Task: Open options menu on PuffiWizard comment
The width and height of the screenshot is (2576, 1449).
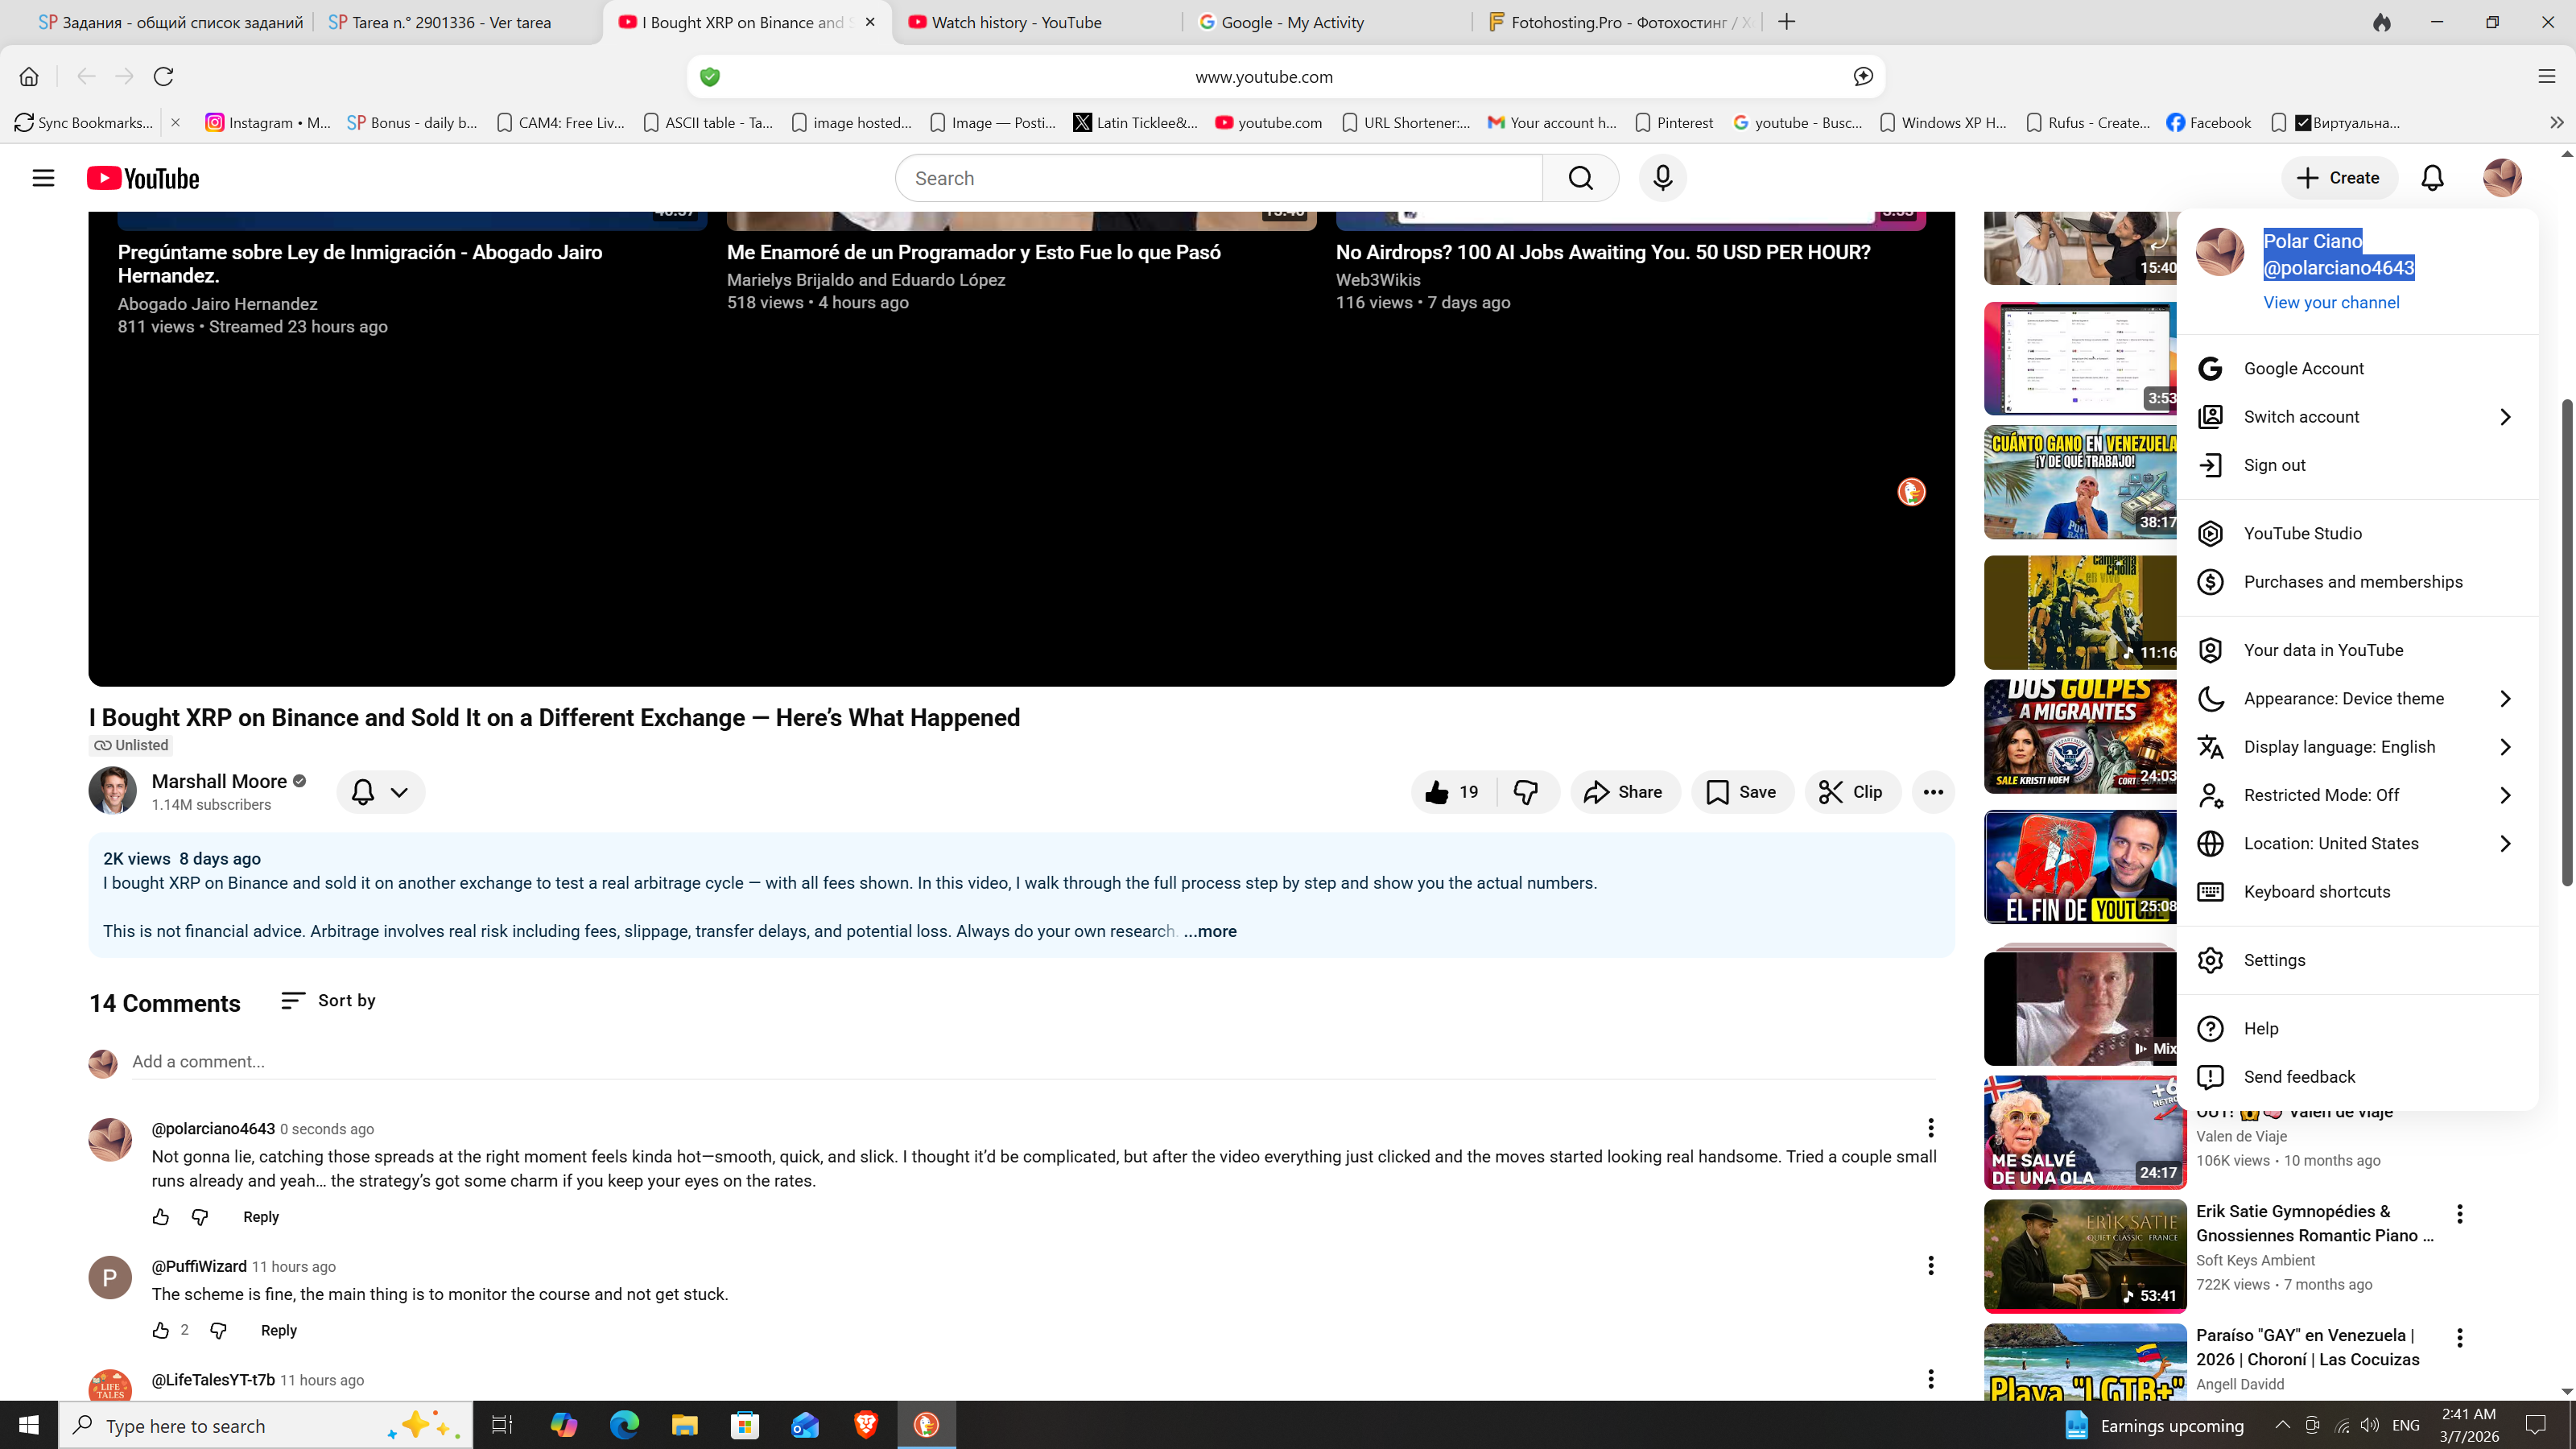Action: click(x=1930, y=1266)
